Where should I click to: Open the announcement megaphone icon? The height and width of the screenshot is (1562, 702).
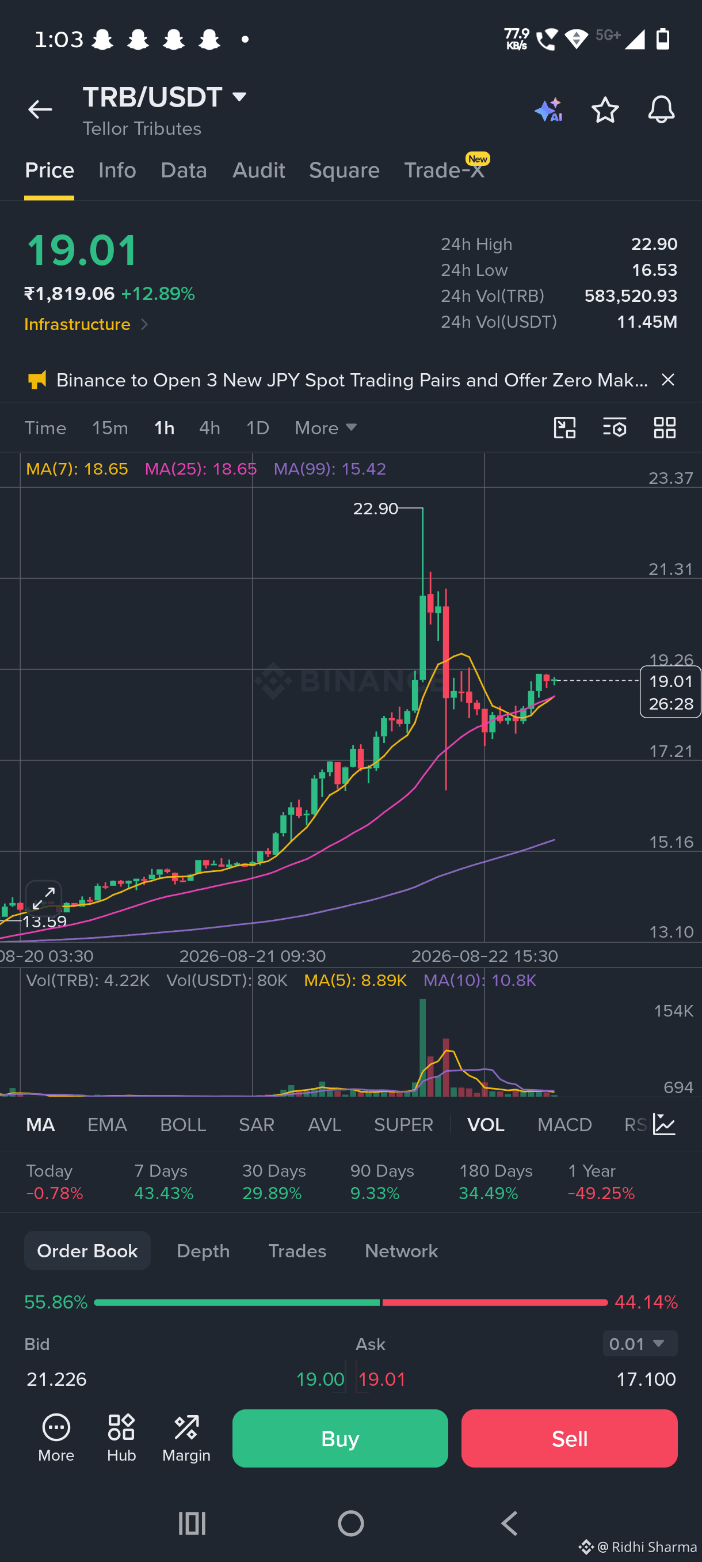[37, 380]
